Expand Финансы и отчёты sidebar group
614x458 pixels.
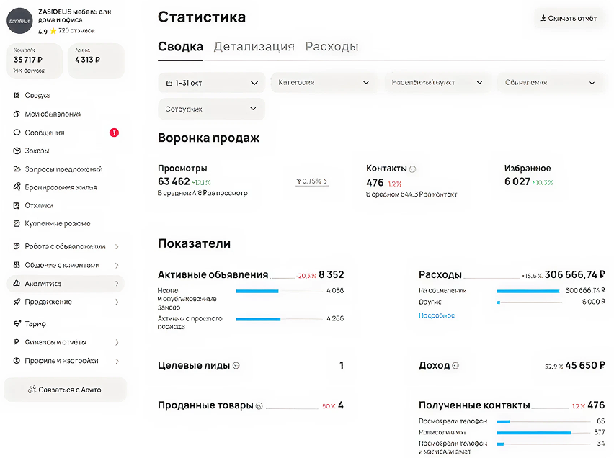click(x=65, y=342)
